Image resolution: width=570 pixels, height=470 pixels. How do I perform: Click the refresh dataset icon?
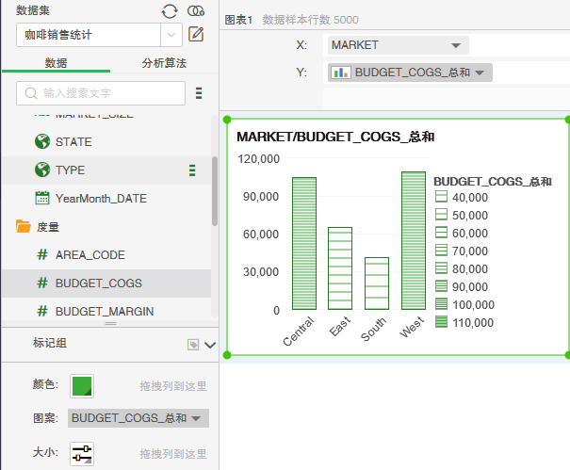tap(170, 11)
